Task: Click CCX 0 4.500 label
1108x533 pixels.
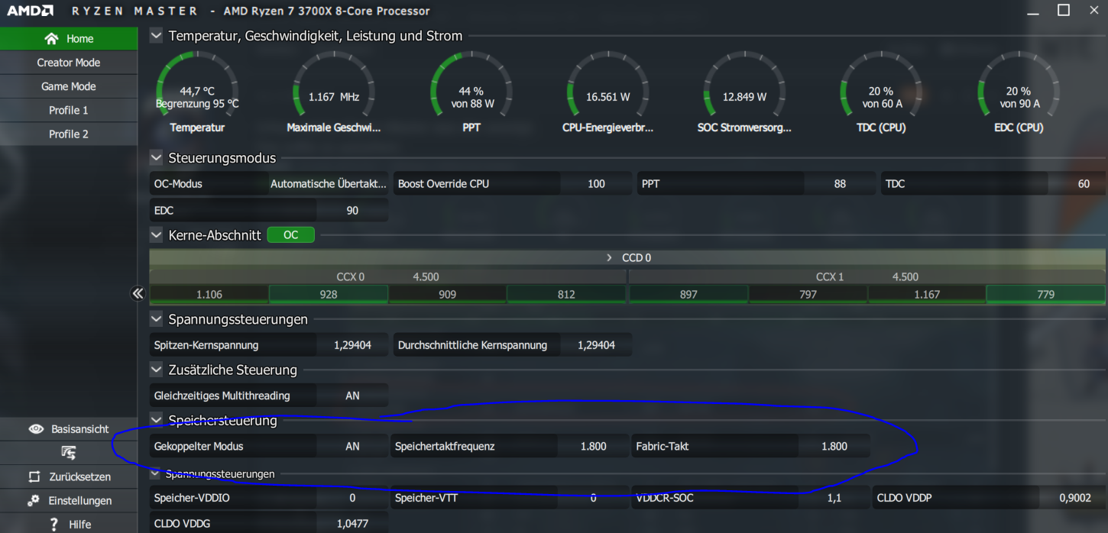Action: (388, 276)
